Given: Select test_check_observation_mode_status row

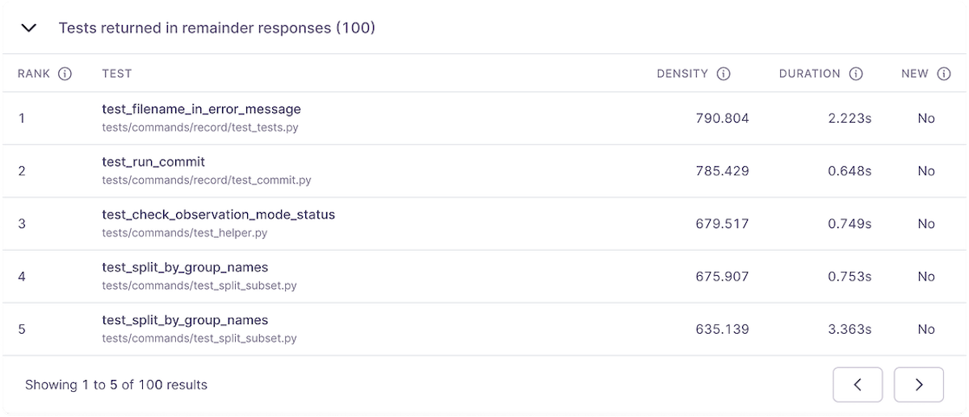Looking at the screenshot, I should [484, 223].
